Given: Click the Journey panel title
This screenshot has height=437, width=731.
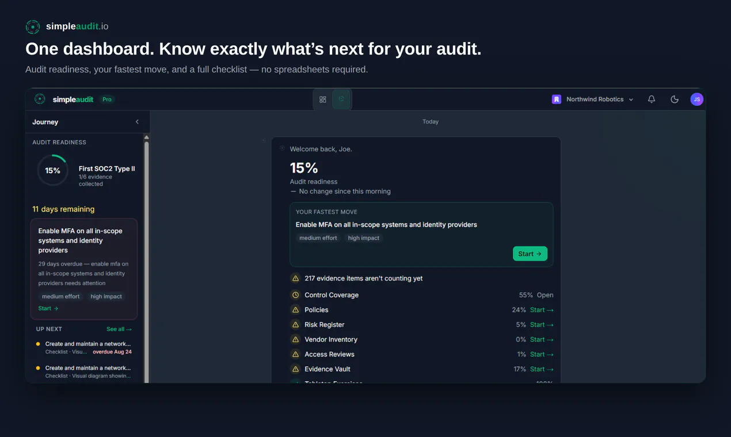Looking at the screenshot, I should coord(45,122).
